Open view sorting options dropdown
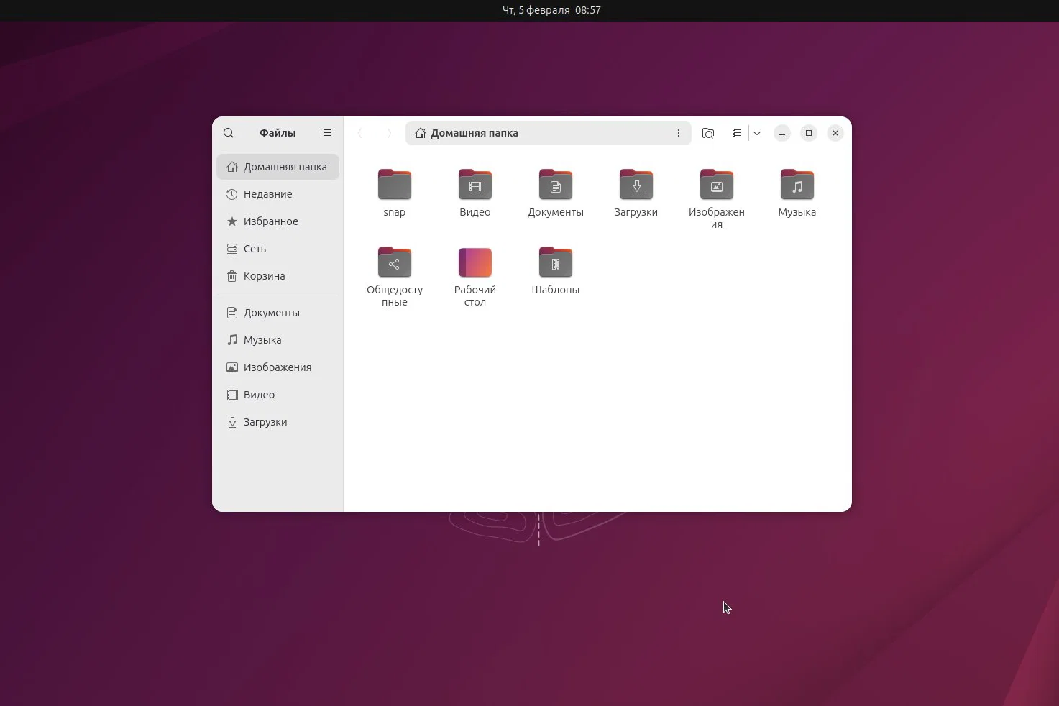Screen dimensions: 1059x706 pyautogui.click(x=756, y=133)
